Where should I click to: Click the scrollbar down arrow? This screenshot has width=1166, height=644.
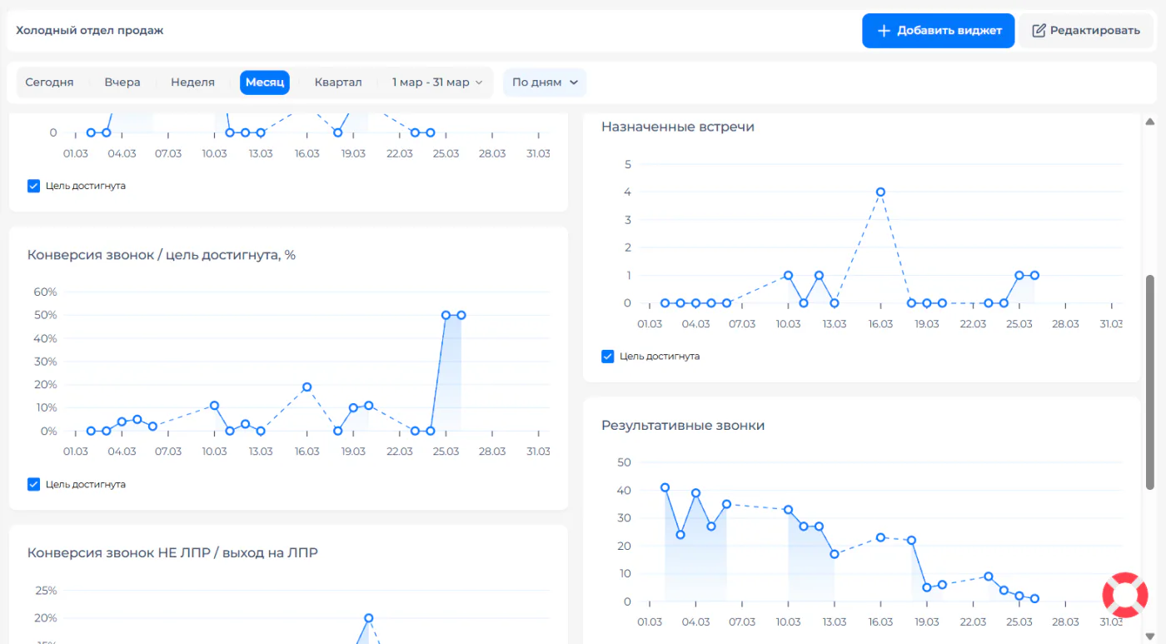point(1150,637)
